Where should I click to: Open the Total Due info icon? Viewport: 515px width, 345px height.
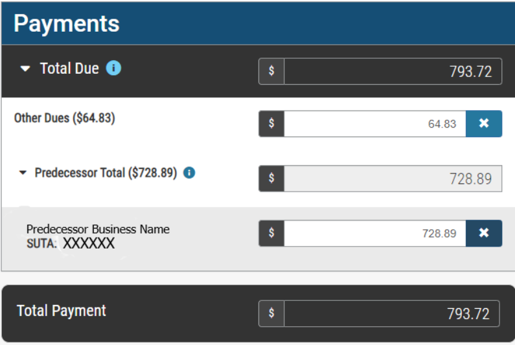(113, 68)
